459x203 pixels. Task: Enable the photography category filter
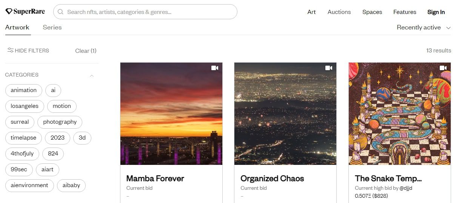[x=60, y=122]
